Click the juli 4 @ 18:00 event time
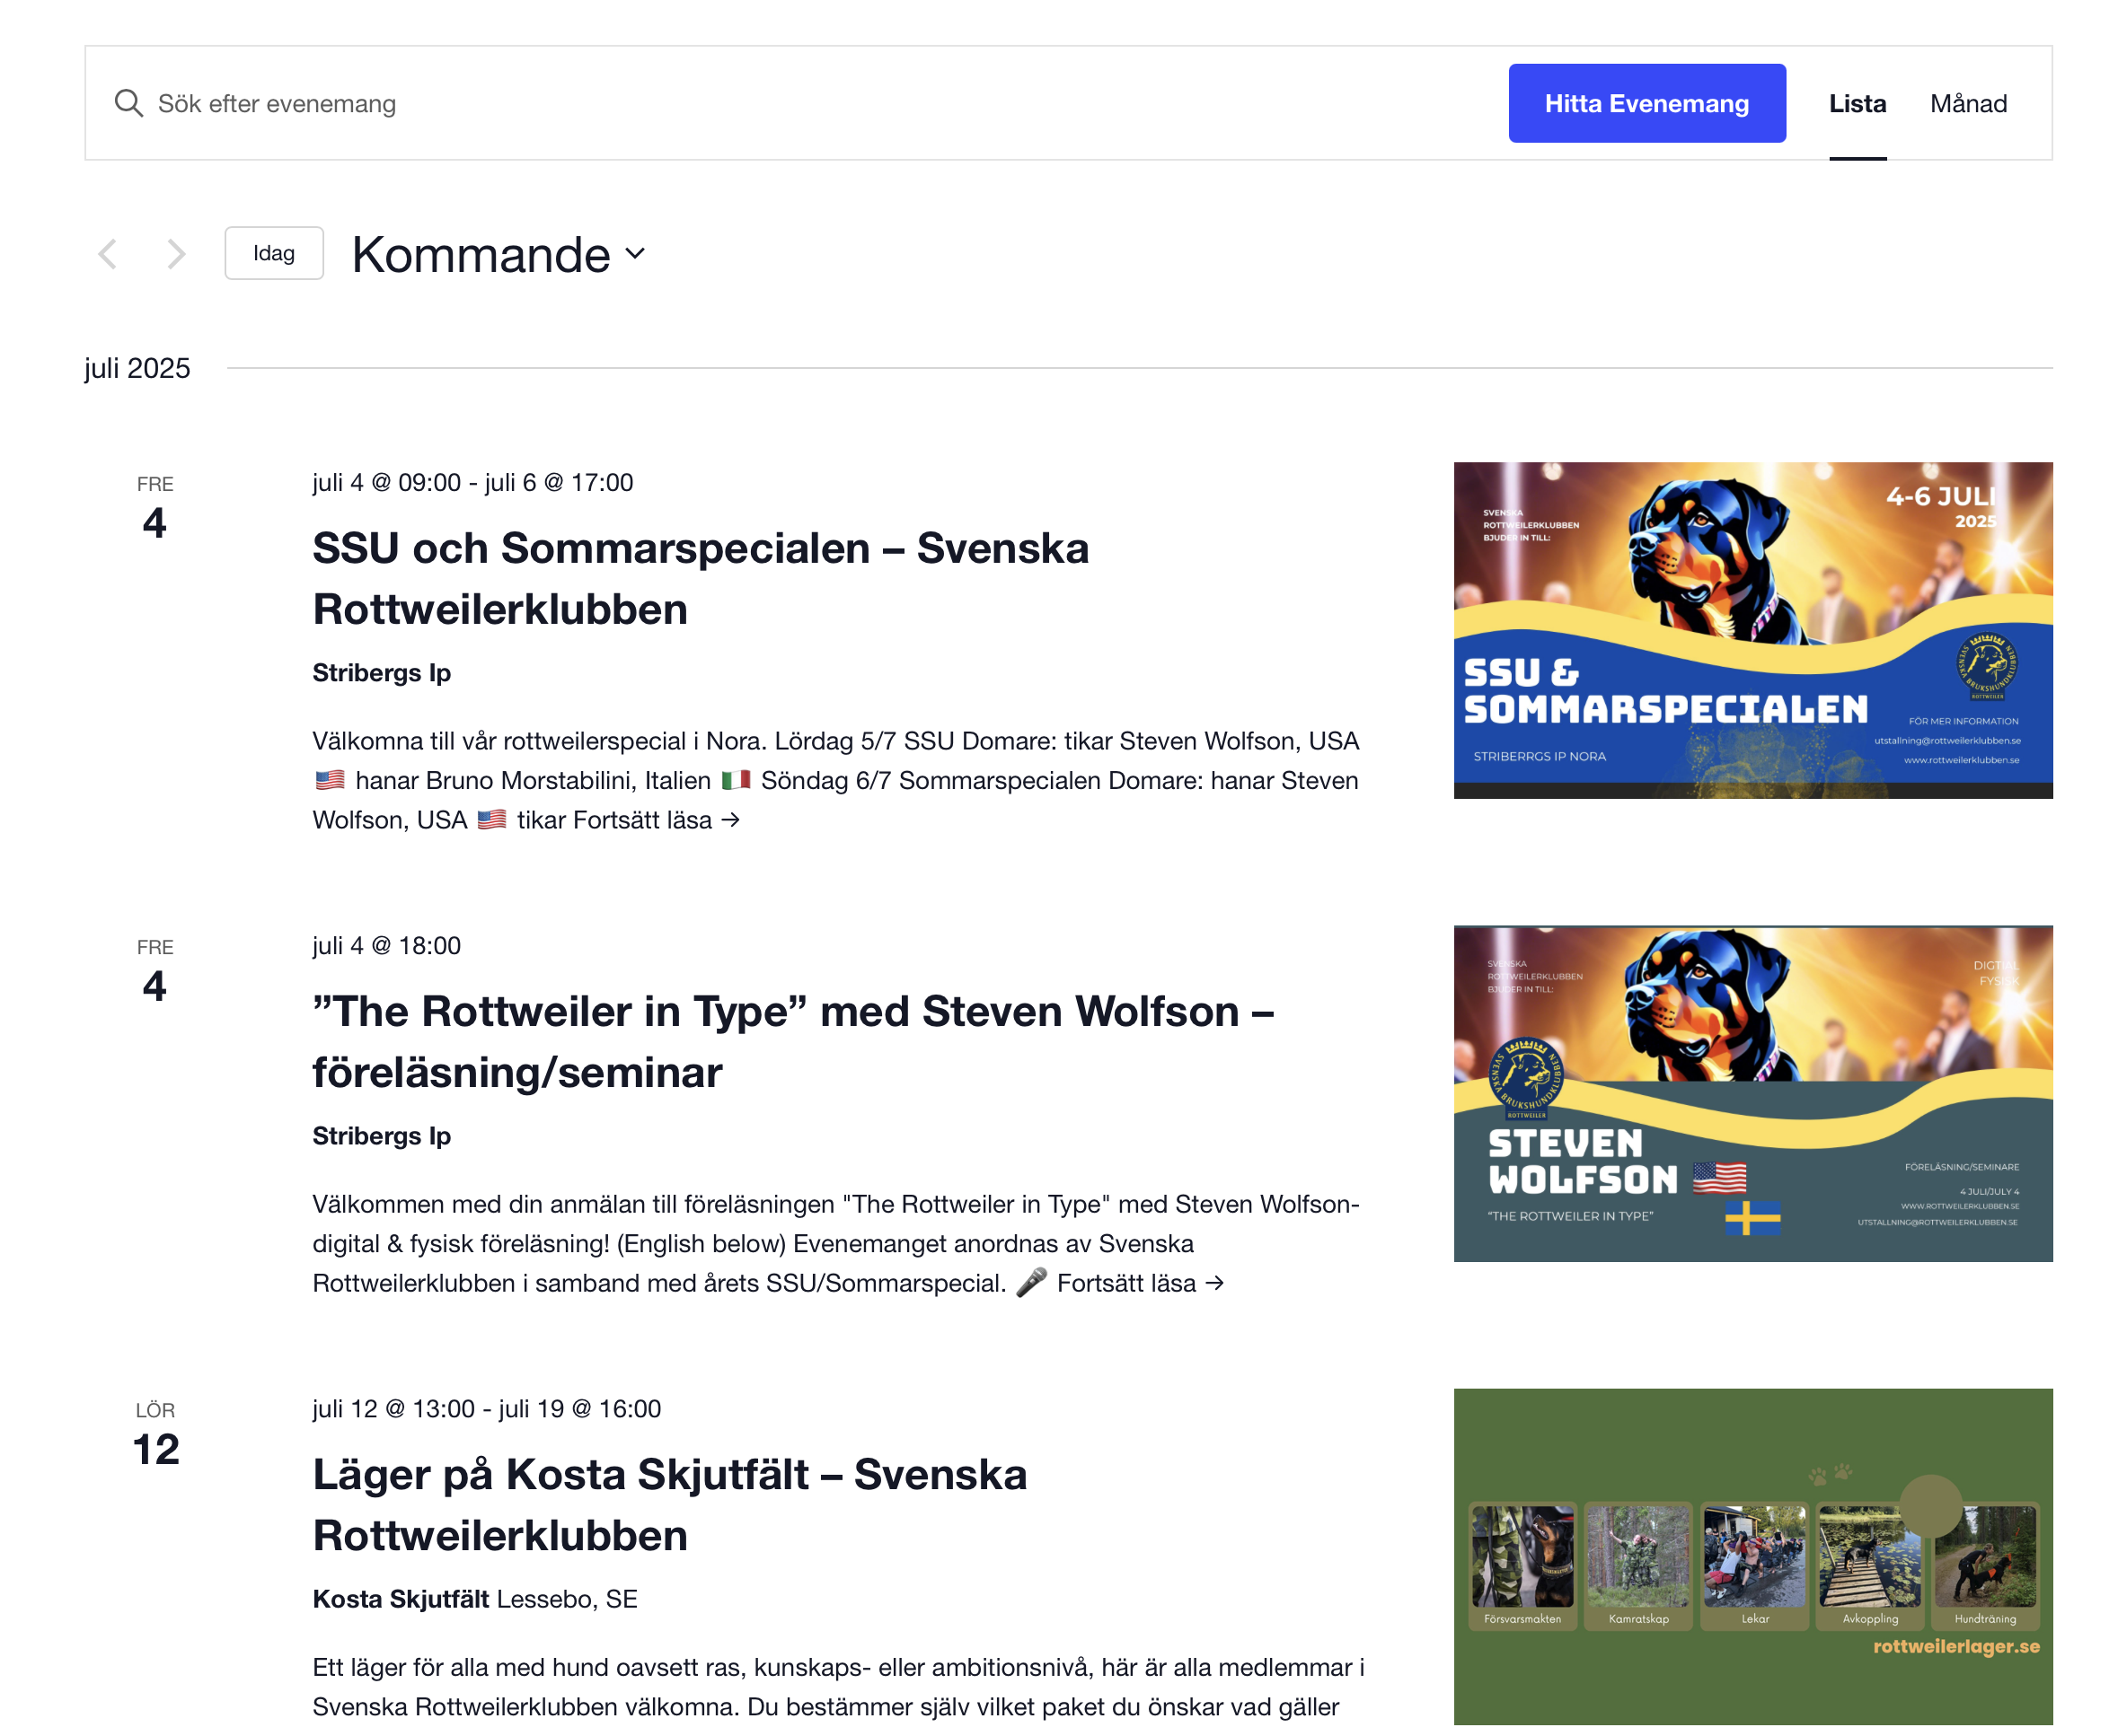Screen dimensions: 2109x1736 tap(386, 945)
